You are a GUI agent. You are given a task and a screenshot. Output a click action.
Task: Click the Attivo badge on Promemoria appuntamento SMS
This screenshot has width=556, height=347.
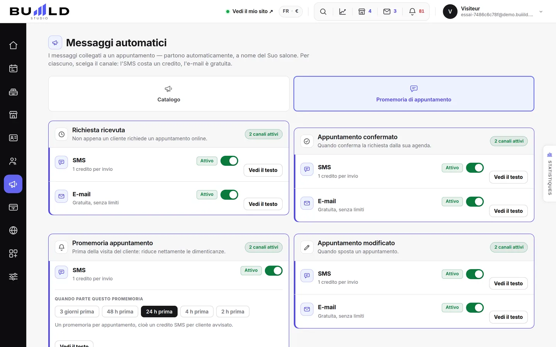tap(251, 271)
